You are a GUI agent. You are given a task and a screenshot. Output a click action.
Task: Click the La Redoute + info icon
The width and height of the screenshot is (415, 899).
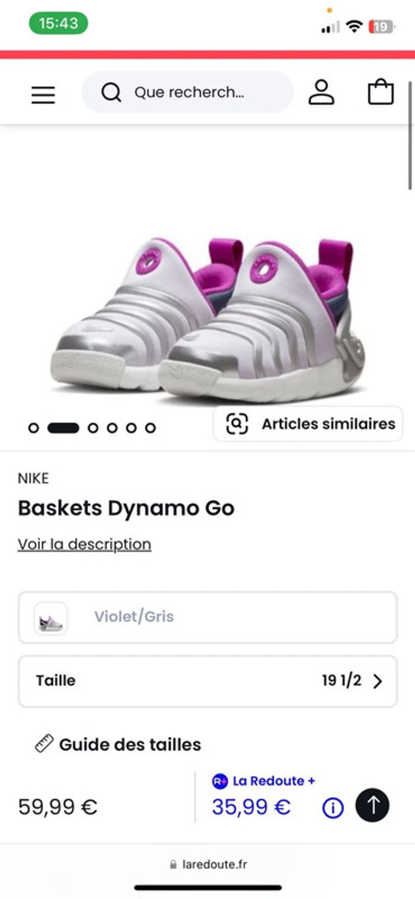(333, 808)
